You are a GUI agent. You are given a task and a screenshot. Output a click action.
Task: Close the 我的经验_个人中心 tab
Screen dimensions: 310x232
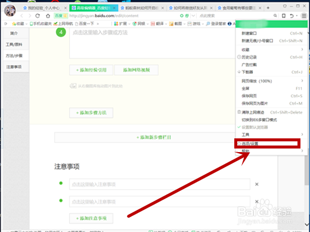(x=66, y=8)
